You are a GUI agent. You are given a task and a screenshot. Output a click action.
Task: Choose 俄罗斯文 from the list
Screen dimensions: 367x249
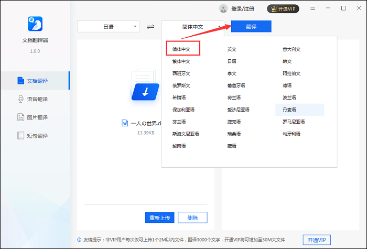click(181, 85)
